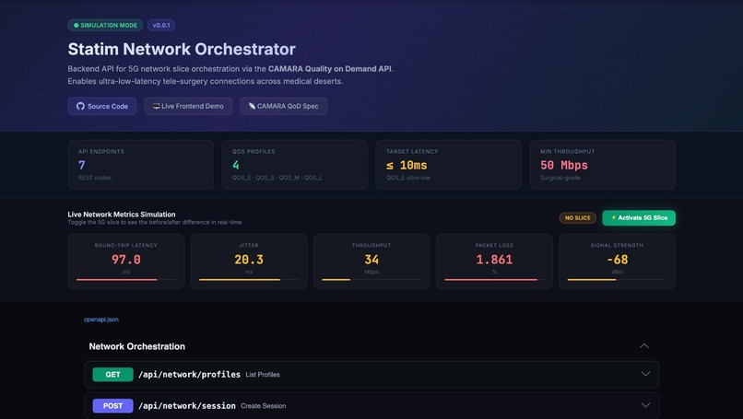
Task: Click the /api/network/profiles path text
Action: point(189,375)
